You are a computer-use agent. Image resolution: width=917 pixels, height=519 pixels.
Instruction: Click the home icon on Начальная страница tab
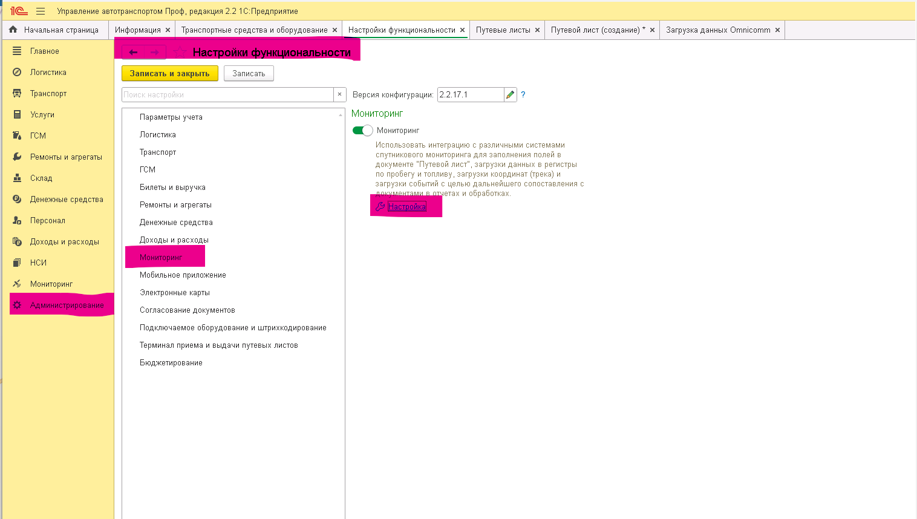13,30
